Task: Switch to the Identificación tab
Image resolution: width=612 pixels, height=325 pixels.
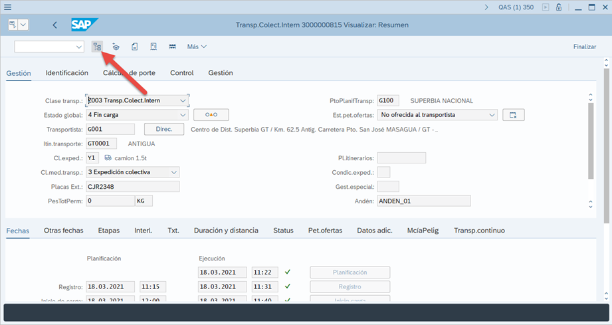Action: (66, 73)
